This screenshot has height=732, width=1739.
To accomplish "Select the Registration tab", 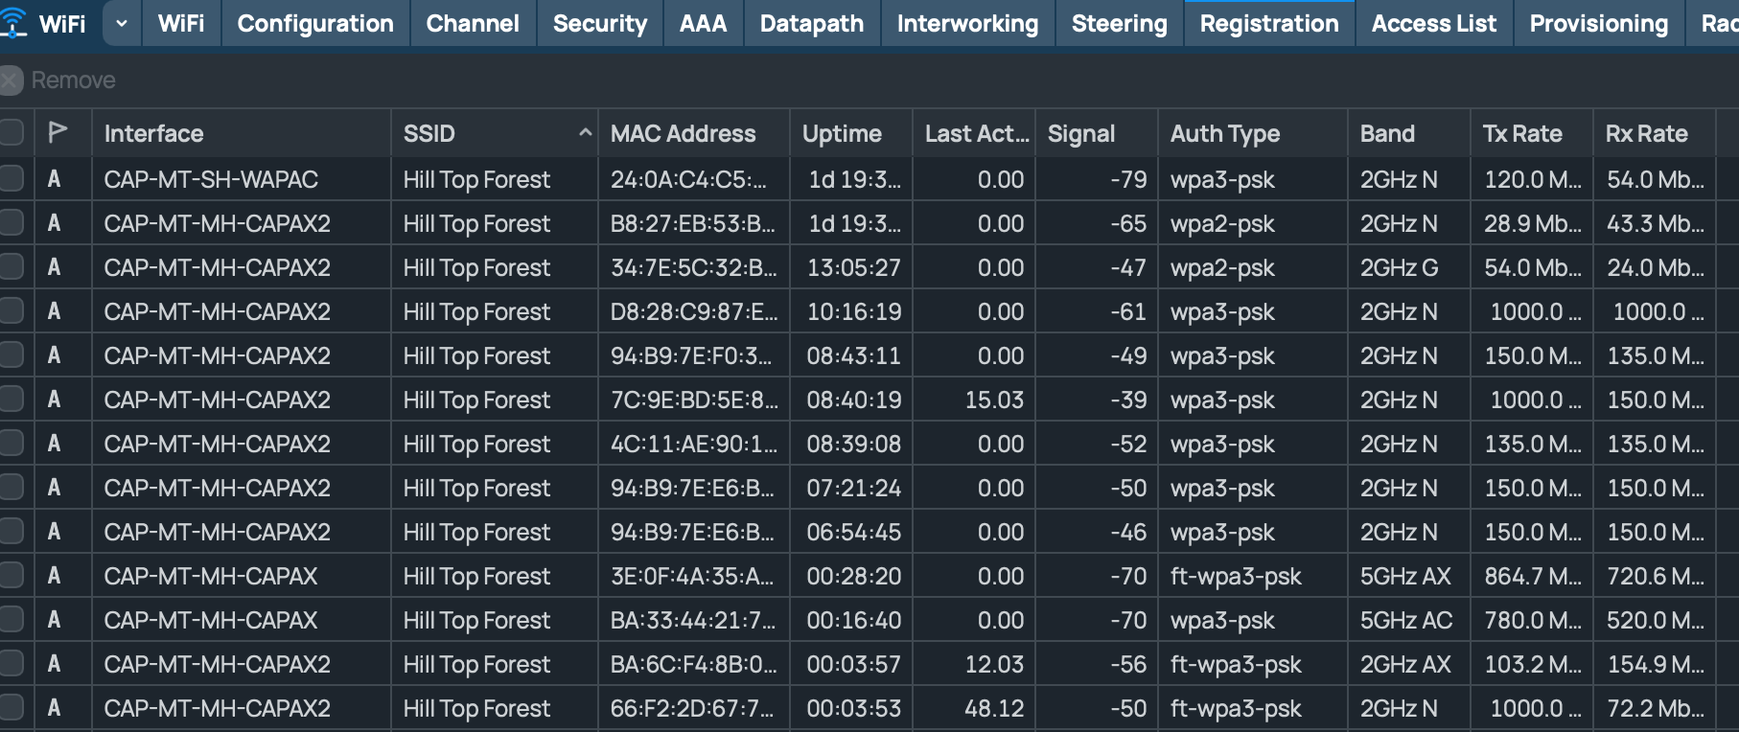I will click(x=1269, y=23).
